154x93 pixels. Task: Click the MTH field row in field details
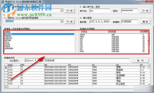click(x=114, y=37)
